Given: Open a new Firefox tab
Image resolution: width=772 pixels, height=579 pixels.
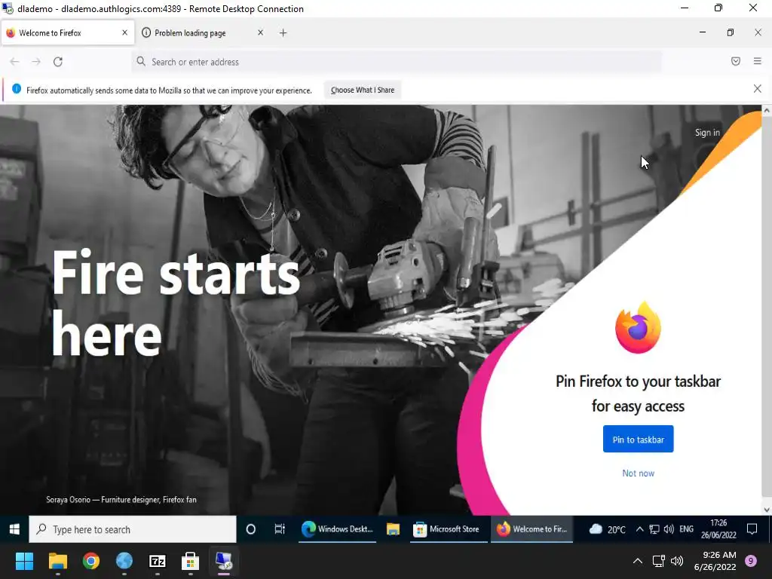Looking at the screenshot, I should tap(283, 33).
